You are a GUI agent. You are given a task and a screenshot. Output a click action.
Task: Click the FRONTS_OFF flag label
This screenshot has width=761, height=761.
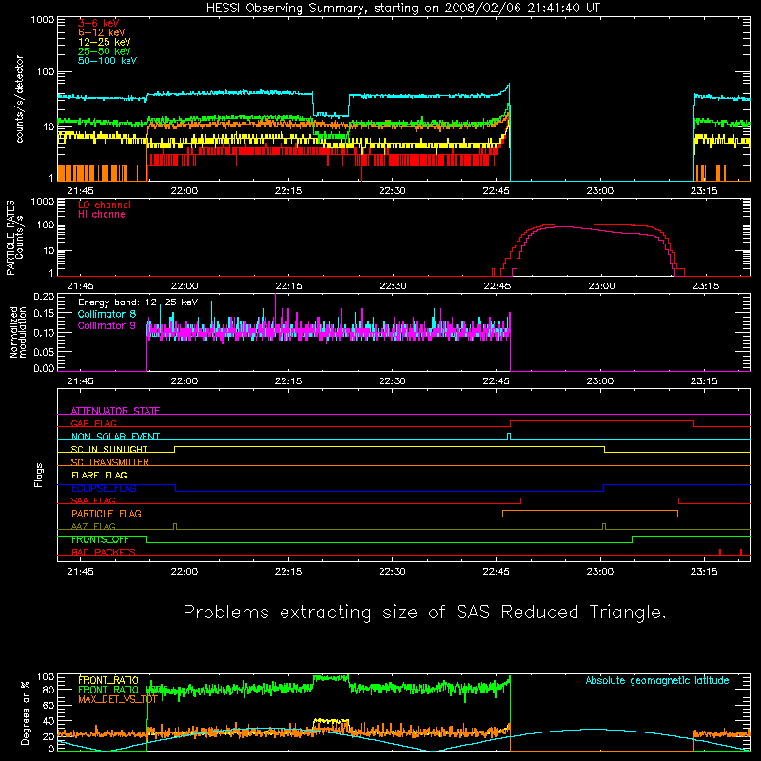pos(100,539)
